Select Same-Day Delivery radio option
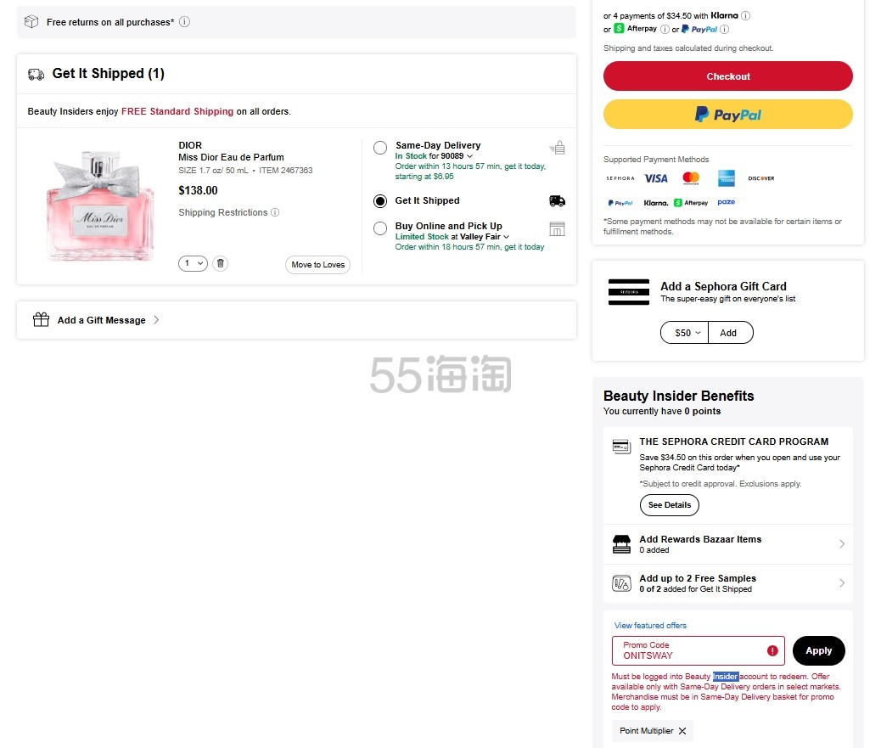Screen dimensions: 881x748 (380, 148)
